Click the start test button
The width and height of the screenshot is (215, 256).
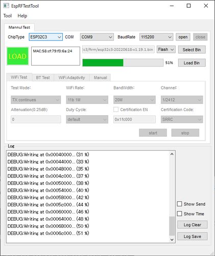[153, 133]
